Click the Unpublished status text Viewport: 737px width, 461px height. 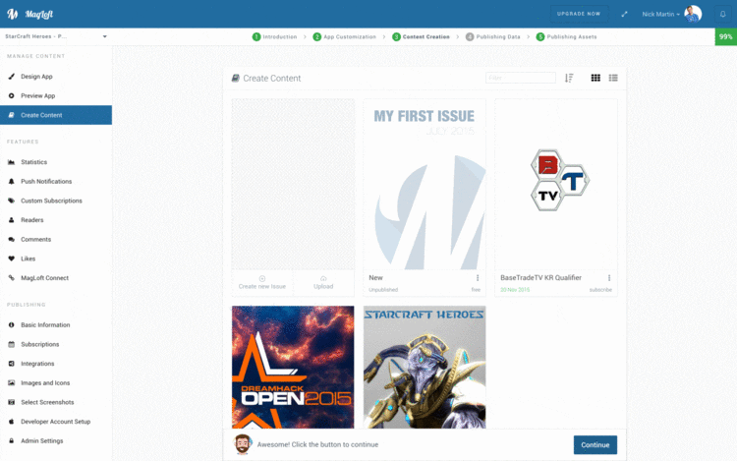383,289
